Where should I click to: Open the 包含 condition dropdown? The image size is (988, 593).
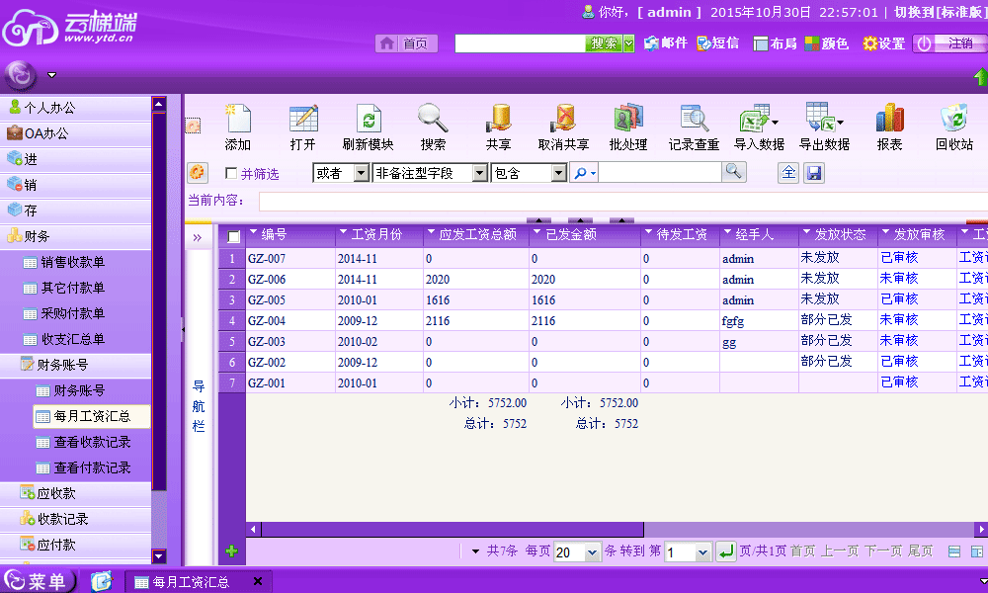pyautogui.click(x=559, y=173)
